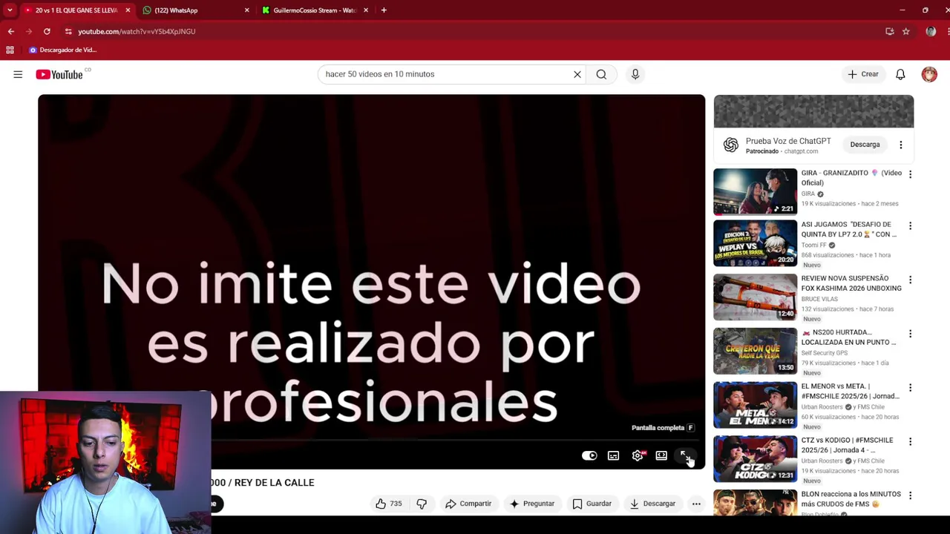Open the Descargador de Vid... bookmark

(63, 50)
